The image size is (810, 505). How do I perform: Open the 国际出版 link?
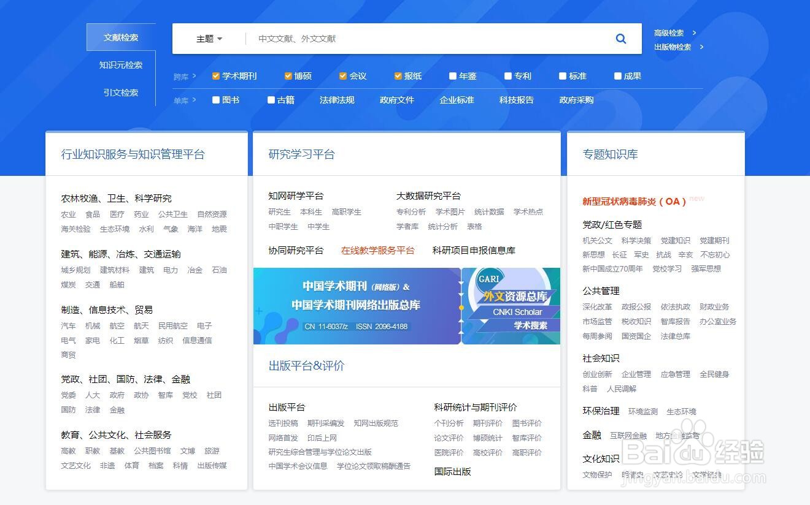tap(452, 471)
